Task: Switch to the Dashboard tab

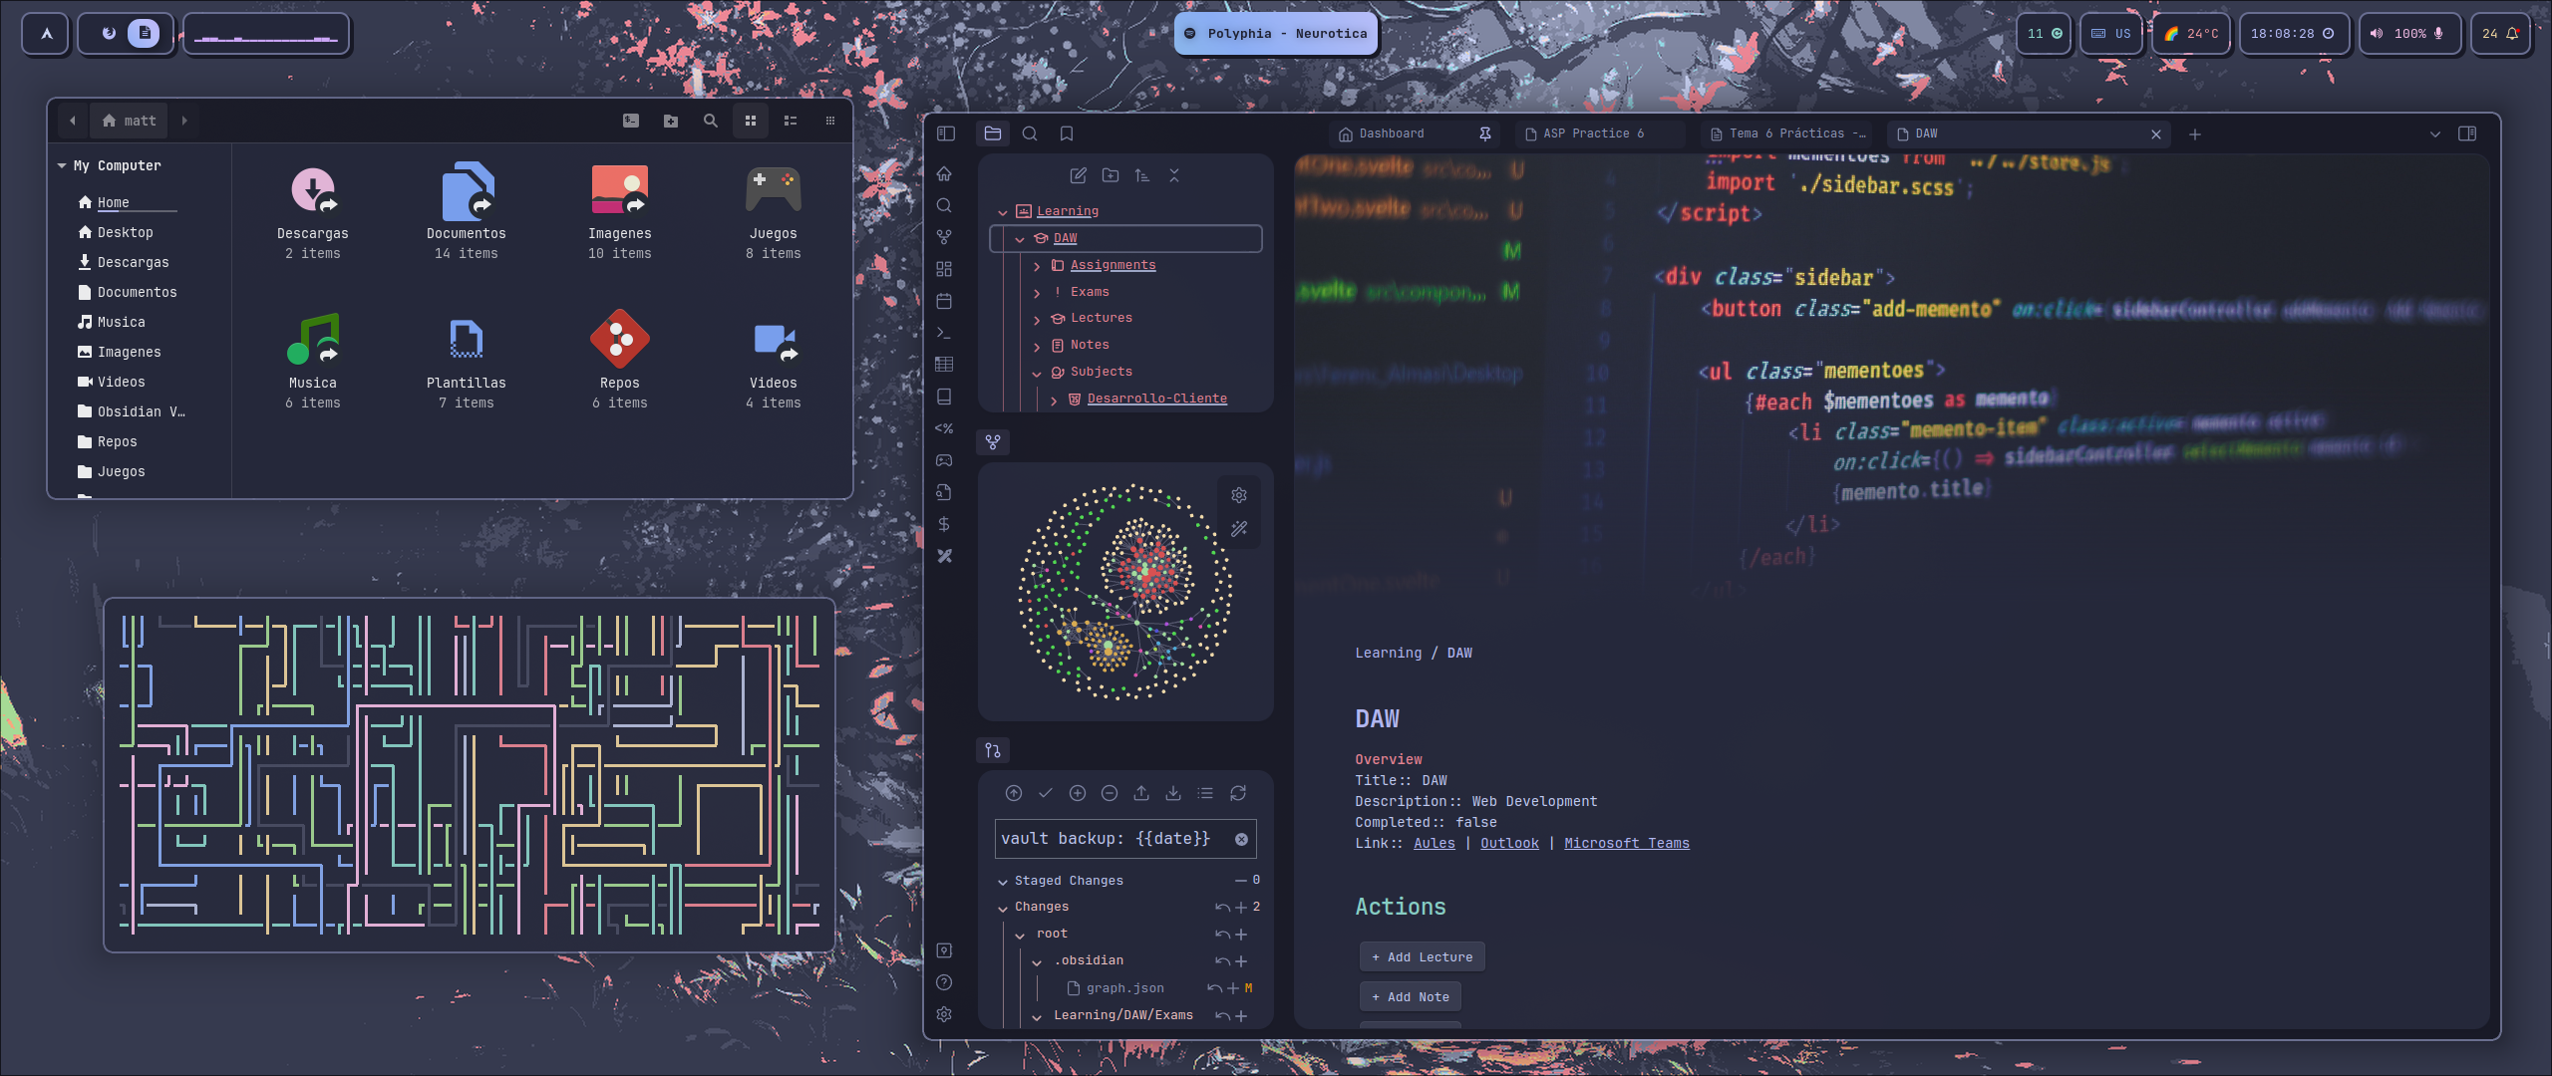Action: tap(1392, 134)
